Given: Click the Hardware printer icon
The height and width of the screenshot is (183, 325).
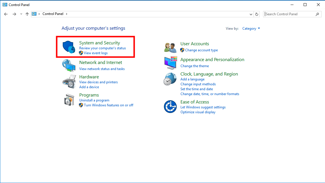Looking at the screenshot, I should (69, 82).
